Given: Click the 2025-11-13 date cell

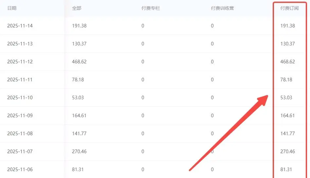Looking at the screenshot, I should (20, 44).
